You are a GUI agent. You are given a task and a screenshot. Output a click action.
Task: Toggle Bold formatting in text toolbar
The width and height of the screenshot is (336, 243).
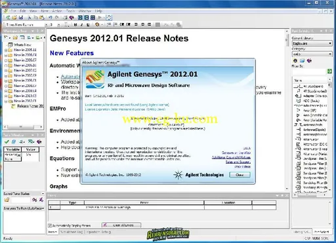click(75, 25)
